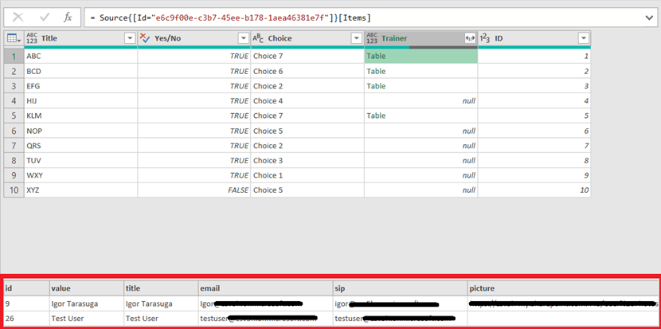Click into the formula bar text
The width and height of the screenshot is (661, 329).
[231, 18]
